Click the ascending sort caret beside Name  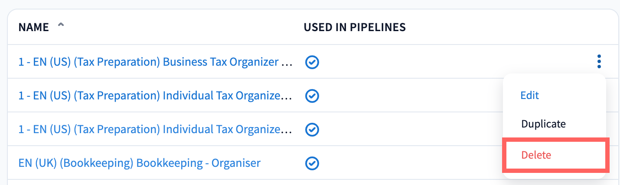(61, 26)
